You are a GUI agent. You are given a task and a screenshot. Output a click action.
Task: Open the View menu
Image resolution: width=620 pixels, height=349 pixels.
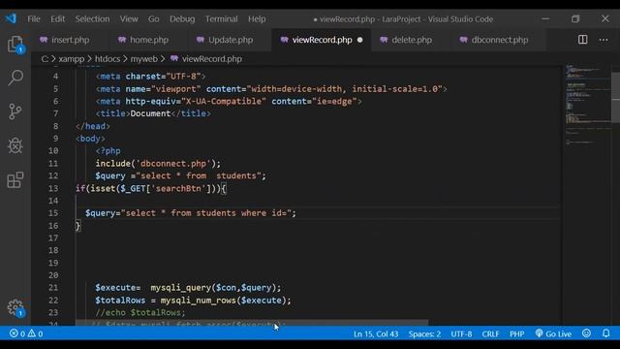tap(129, 19)
